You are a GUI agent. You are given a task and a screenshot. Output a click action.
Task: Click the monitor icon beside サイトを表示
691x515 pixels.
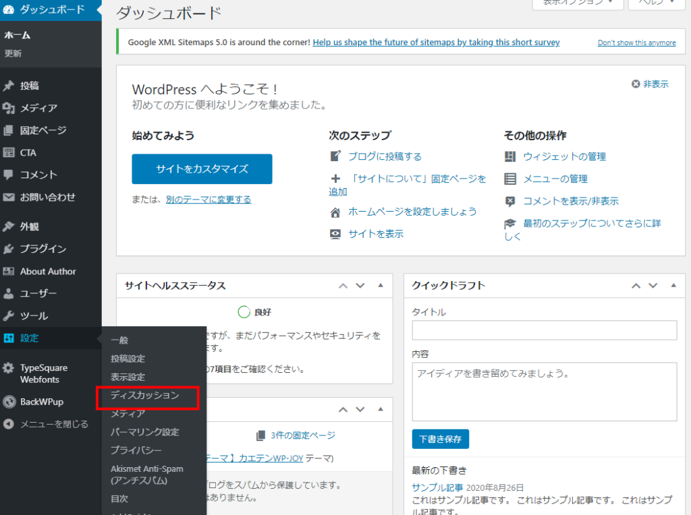pos(335,234)
